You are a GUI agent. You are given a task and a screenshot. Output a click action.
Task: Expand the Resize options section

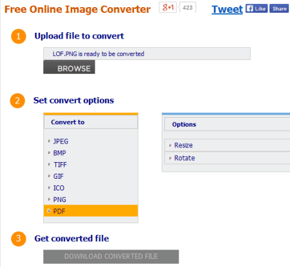(x=227, y=145)
